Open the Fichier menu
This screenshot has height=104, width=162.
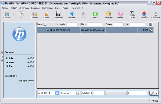tap(5, 8)
